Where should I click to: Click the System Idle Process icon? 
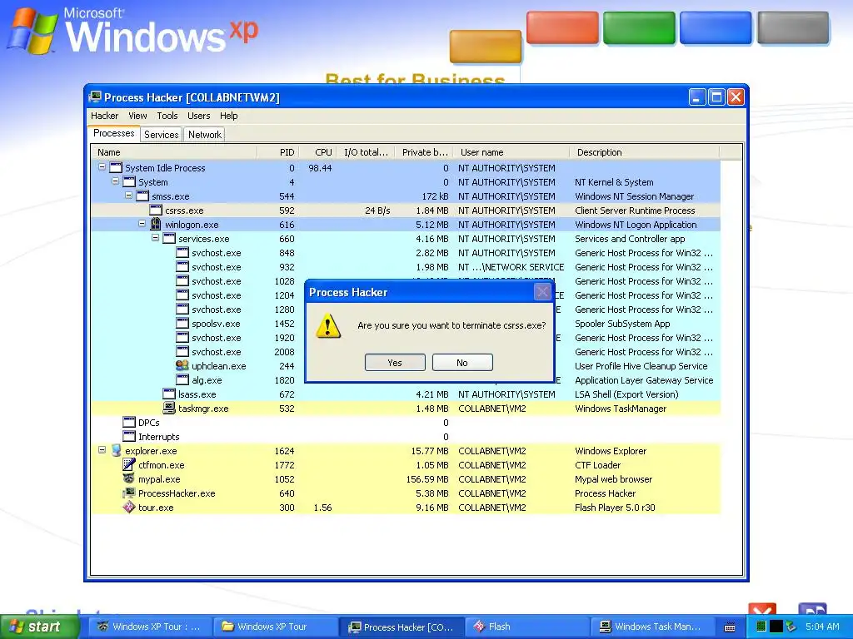coord(116,168)
